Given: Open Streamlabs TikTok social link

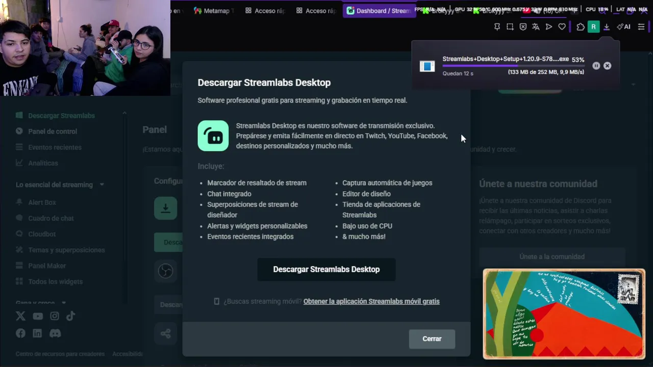Looking at the screenshot, I should [70, 316].
